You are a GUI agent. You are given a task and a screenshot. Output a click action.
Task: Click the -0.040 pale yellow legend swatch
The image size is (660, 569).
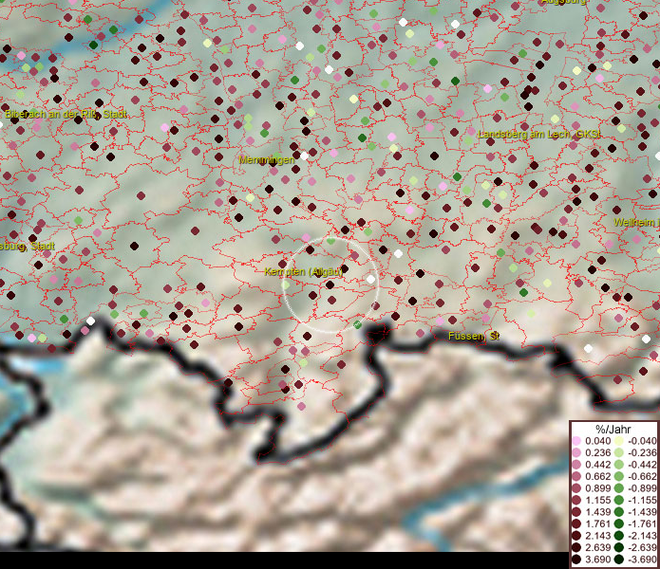[x=619, y=442]
